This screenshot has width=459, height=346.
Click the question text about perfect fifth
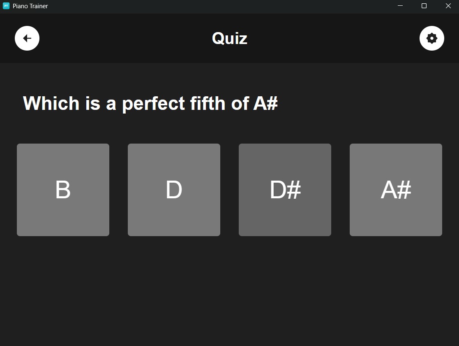[150, 103]
